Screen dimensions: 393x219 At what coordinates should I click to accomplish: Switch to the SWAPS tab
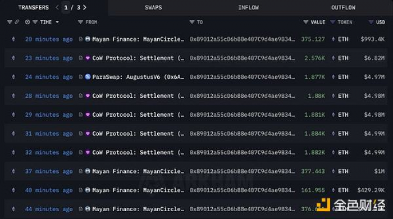tap(153, 7)
